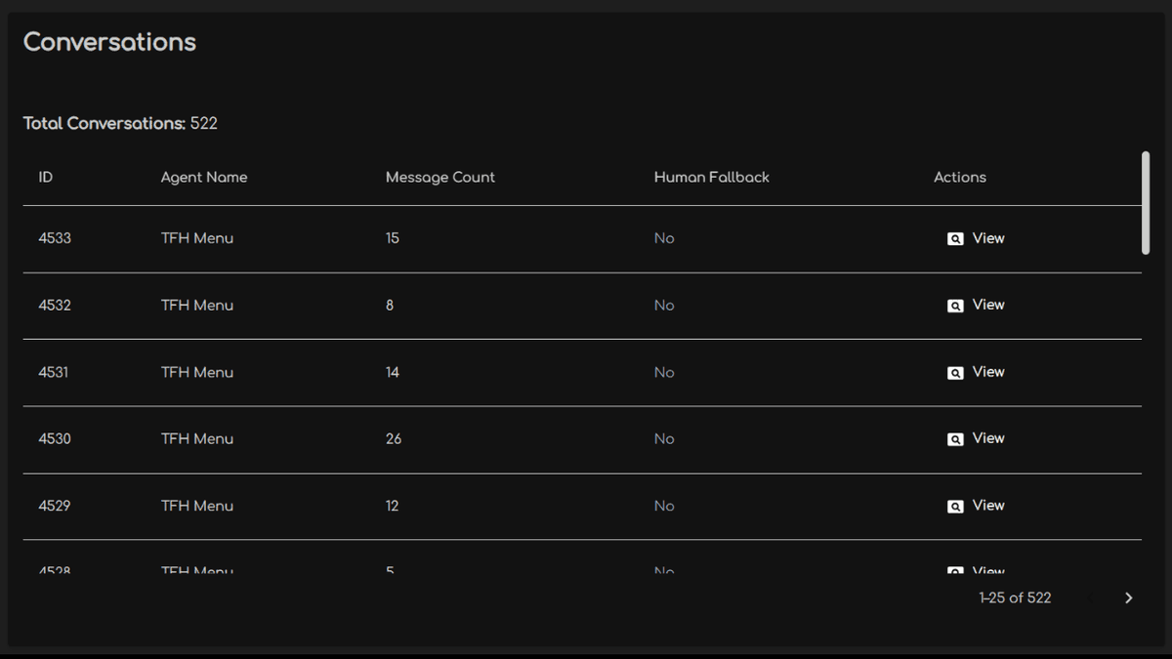Click the Conversations page title
Screen dimensions: 1172x659
(109, 42)
